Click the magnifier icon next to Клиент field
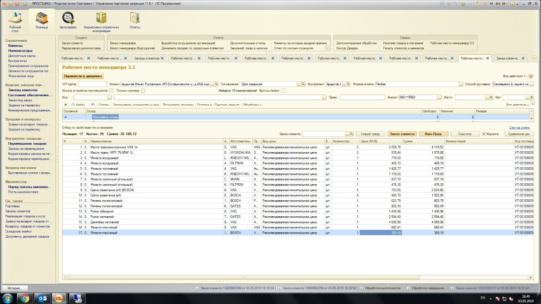 (x=217, y=84)
